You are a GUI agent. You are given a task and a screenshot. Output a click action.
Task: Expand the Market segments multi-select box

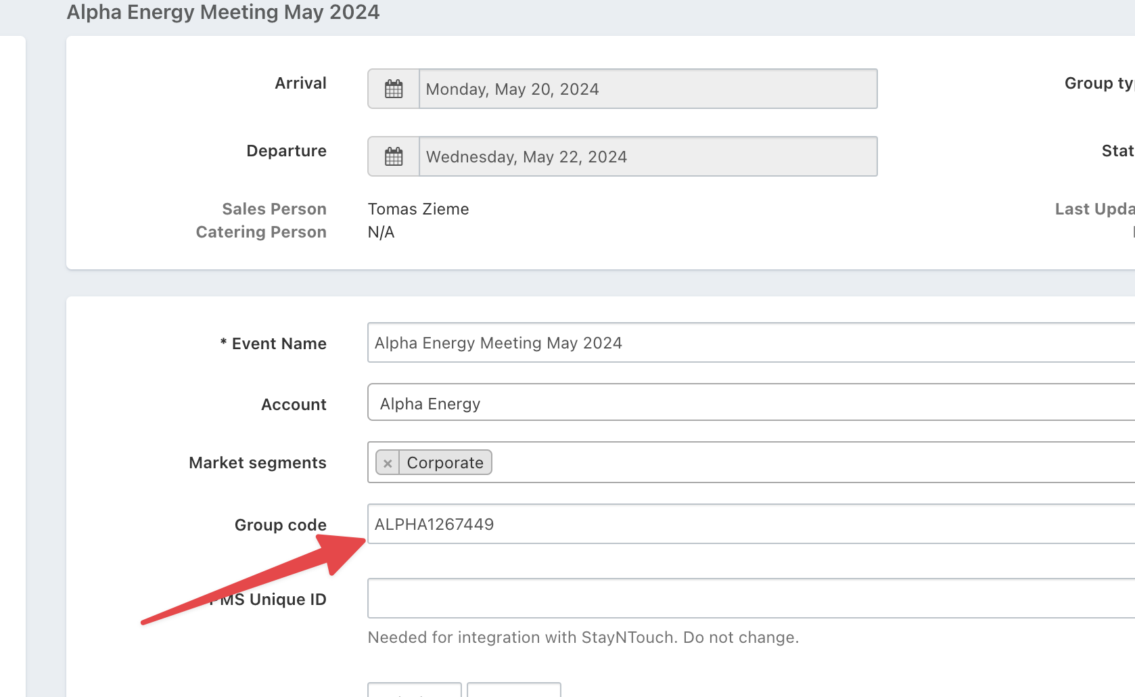[x=812, y=463]
